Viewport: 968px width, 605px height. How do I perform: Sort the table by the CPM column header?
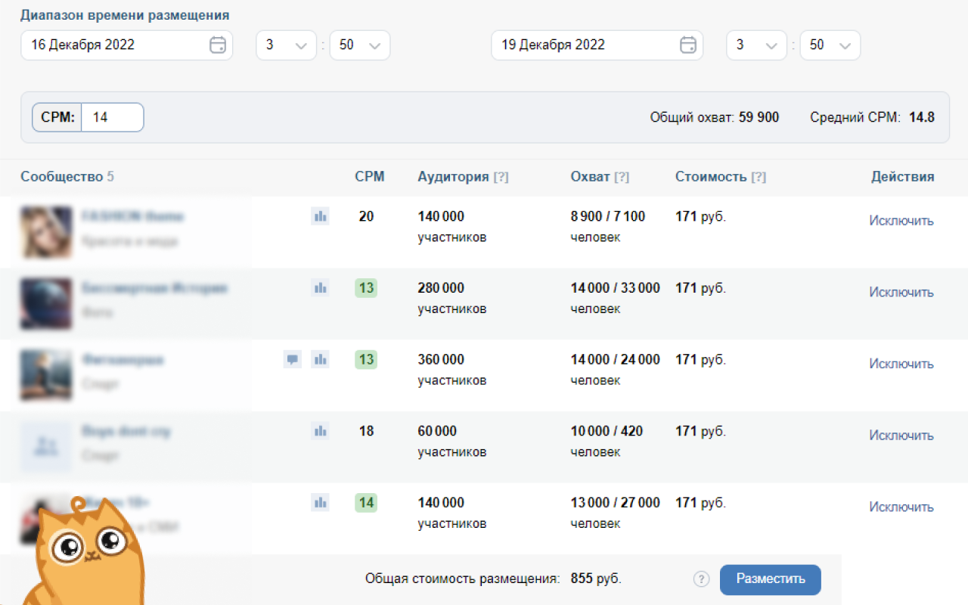tap(369, 177)
